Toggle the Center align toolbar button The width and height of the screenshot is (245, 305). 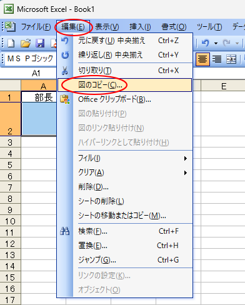pyautogui.click(x=202, y=59)
